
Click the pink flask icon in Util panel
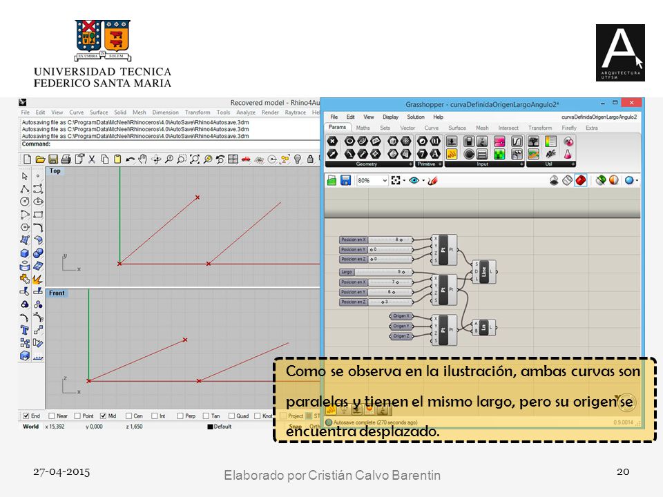coord(568,154)
